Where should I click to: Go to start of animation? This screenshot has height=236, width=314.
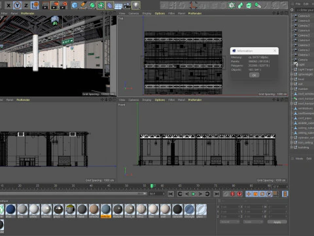pyautogui.click(x=171, y=194)
